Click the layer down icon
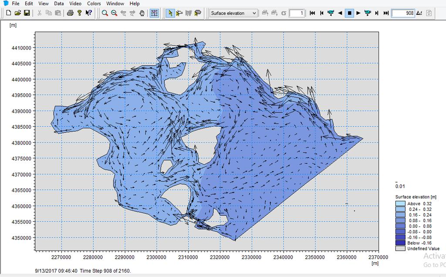The width and height of the screenshot is (446, 277). (274, 13)
